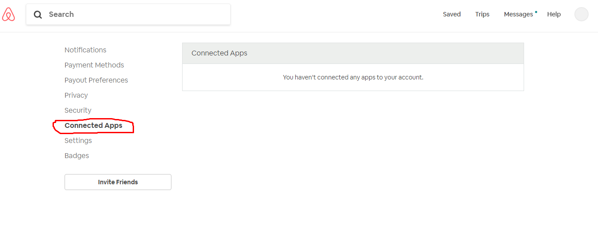Switch to the Security section
The height and width of the screenshot is (234, 598).
(78, 110)
